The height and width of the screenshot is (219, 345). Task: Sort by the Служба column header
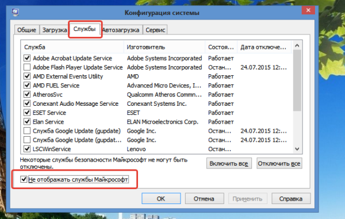click(72, 47)
